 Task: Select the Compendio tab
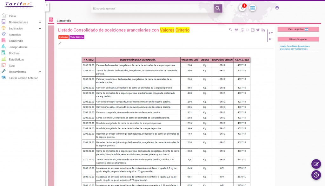click(64, 21)
